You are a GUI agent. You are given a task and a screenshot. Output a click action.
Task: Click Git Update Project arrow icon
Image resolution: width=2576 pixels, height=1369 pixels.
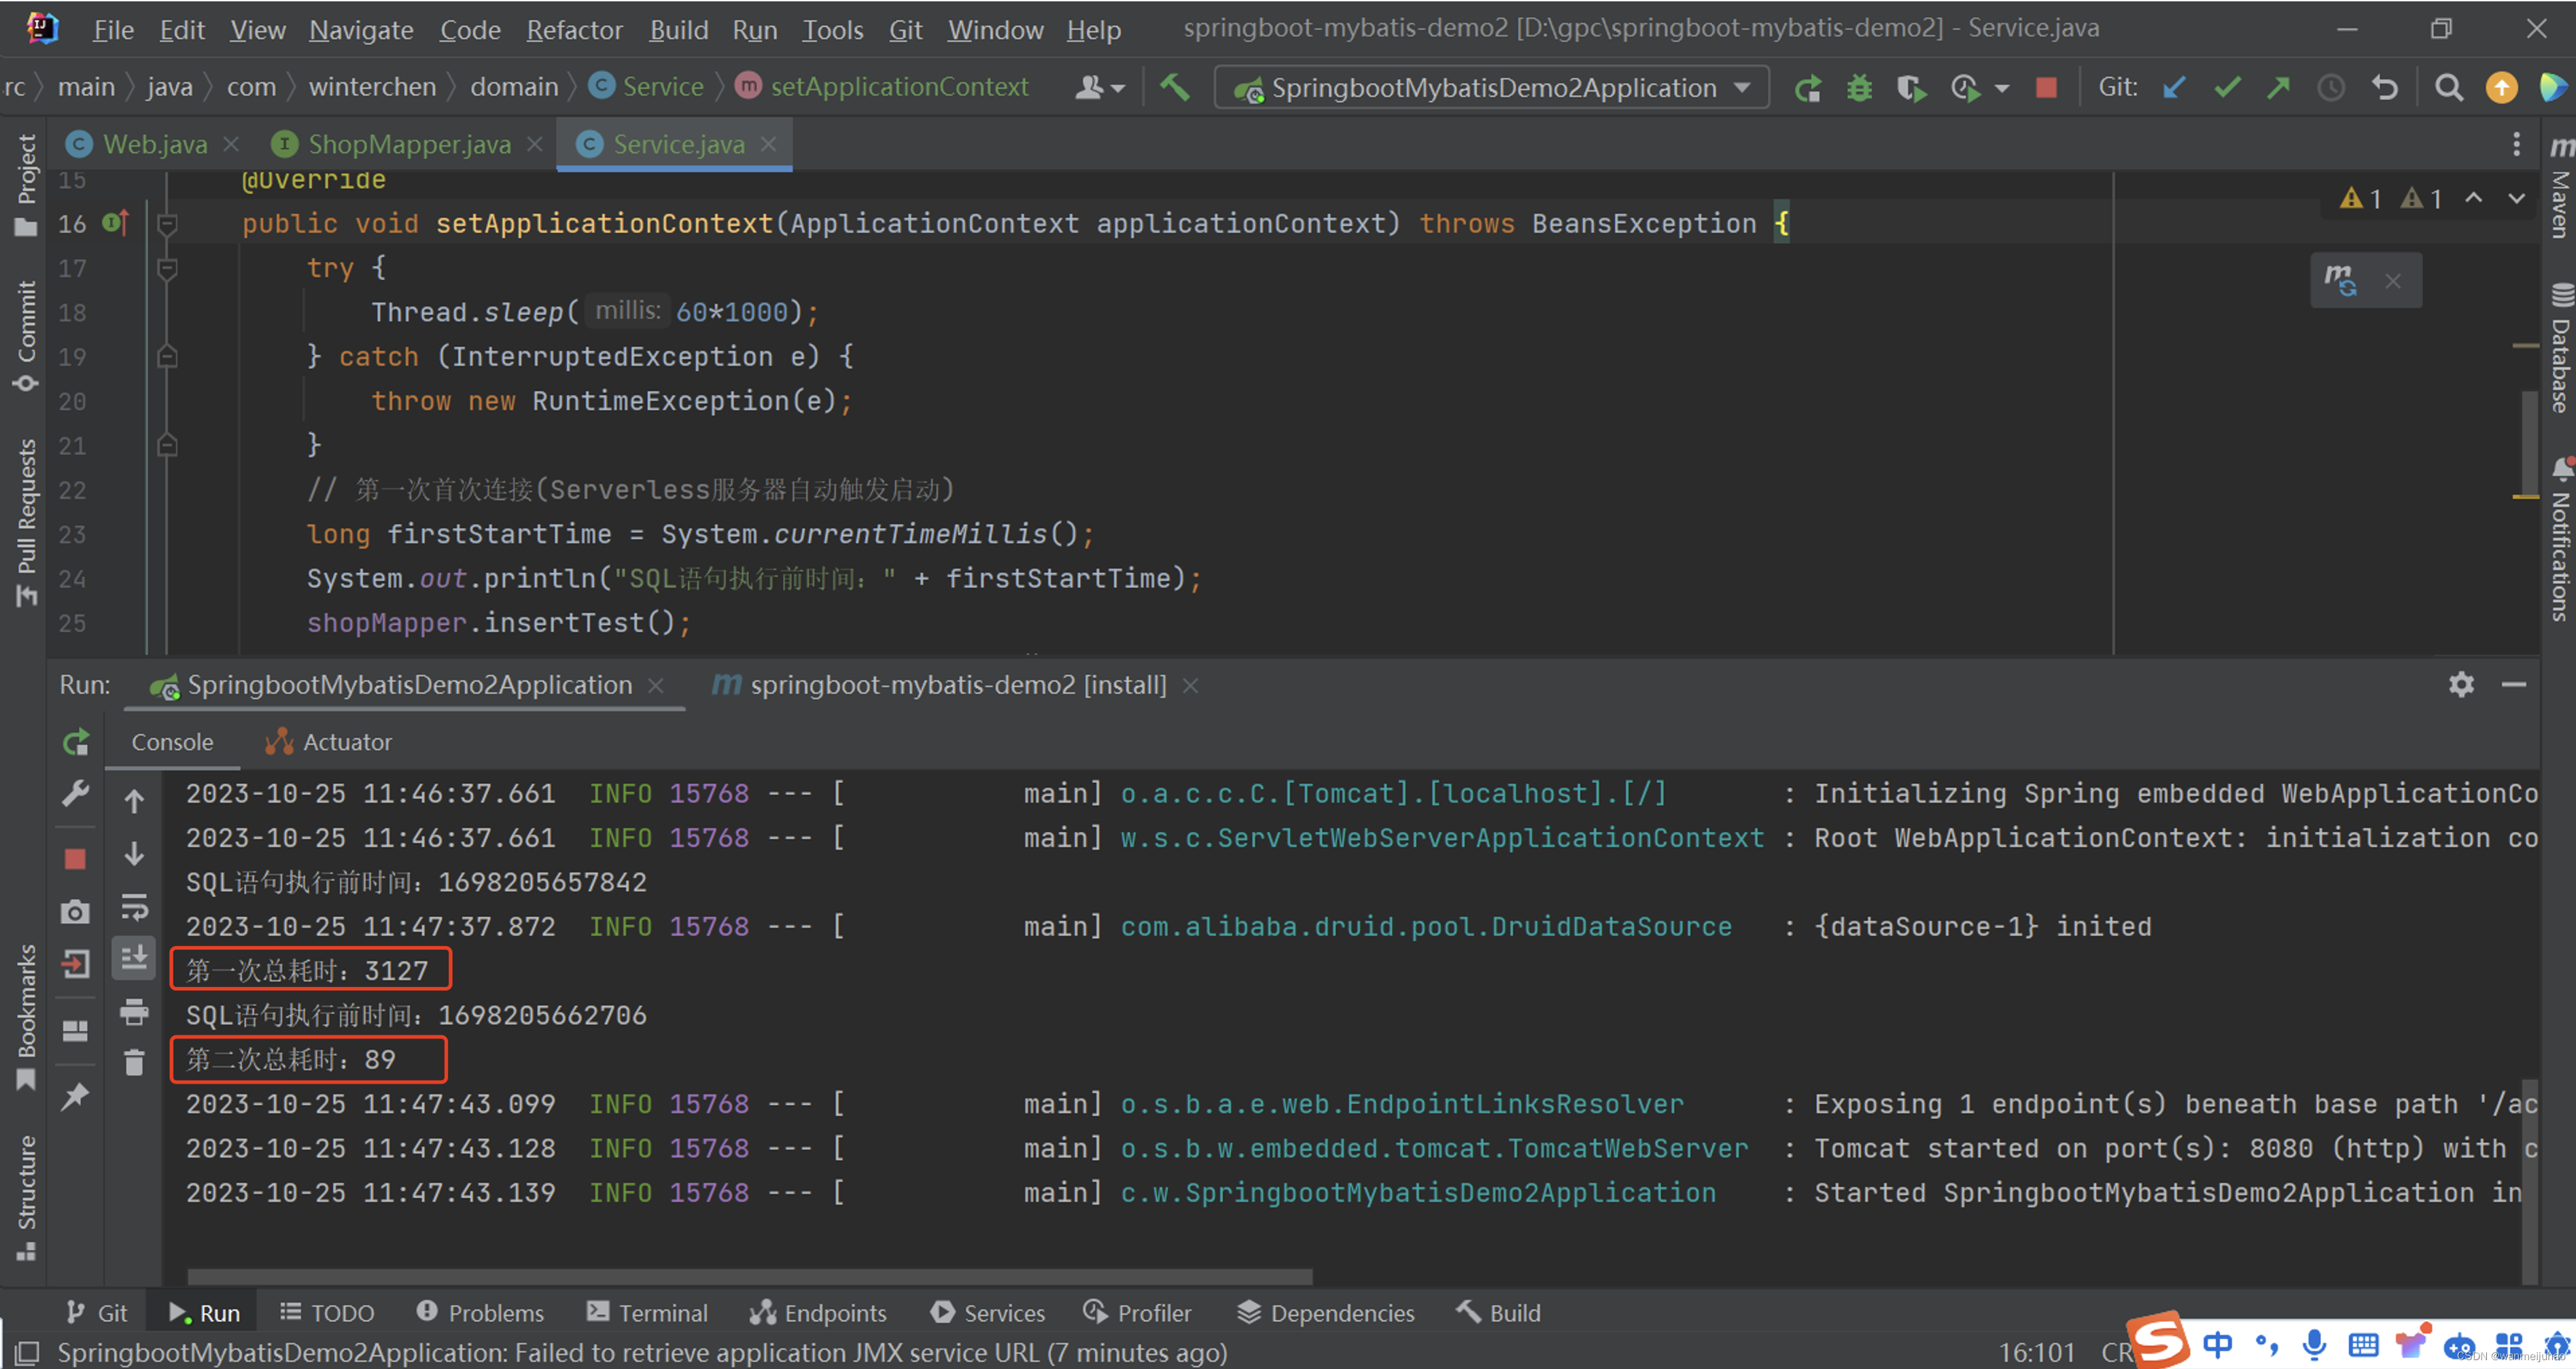tap(2174, 89)
